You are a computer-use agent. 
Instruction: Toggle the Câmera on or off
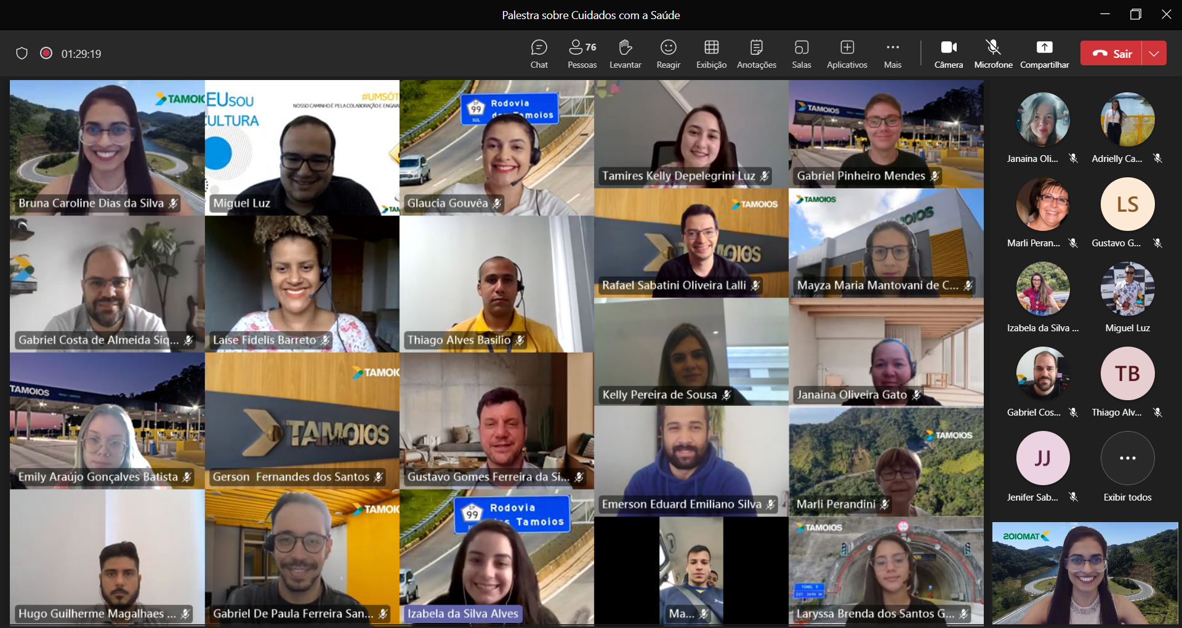coord(948,54)
